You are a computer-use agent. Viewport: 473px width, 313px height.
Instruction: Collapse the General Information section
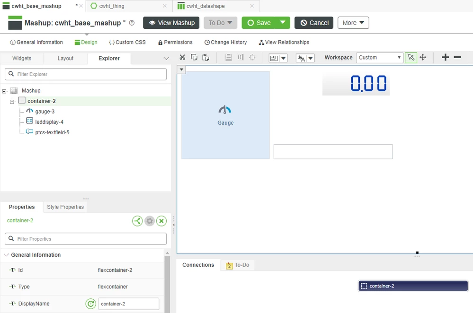point(6,255)
